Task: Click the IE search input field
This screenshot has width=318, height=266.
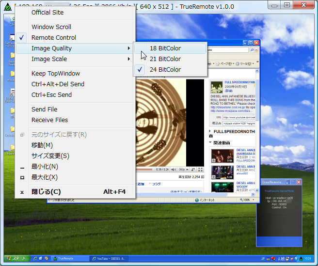Action: coord(227,50)
